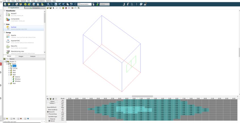Open the SunCast solar shading application

click(x=14, y=27)
